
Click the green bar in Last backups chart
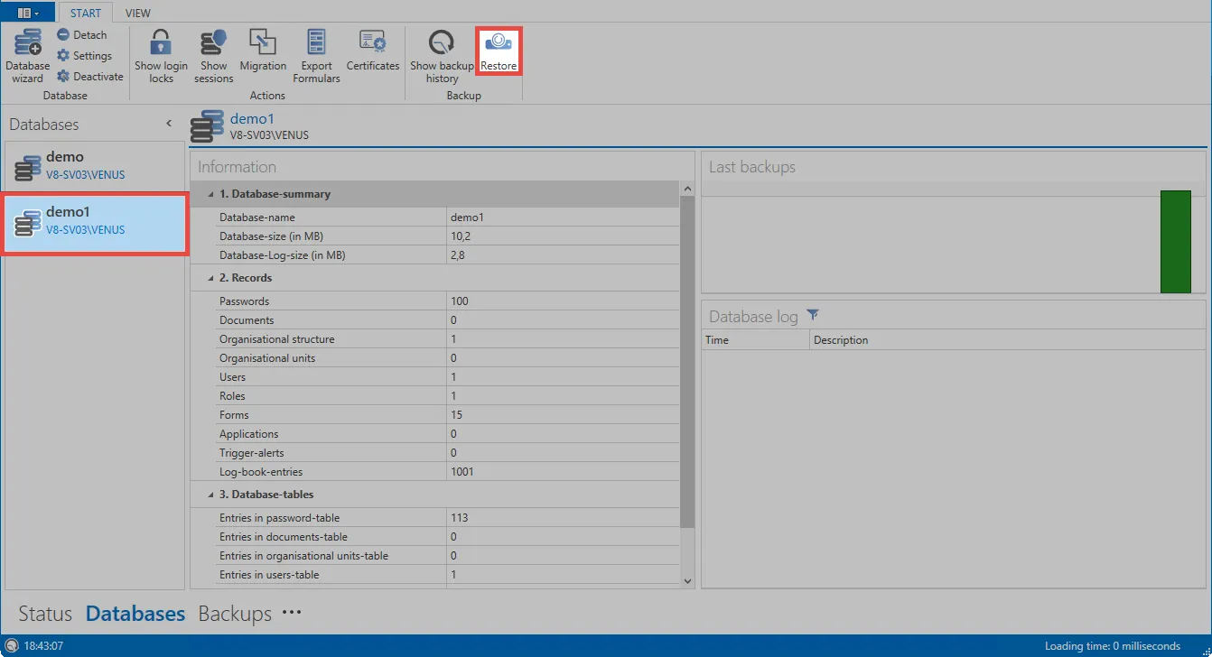1176,242
